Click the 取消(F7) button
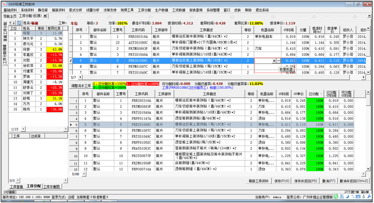Screen dimensions: 374x203 click(x=329, y=181)
